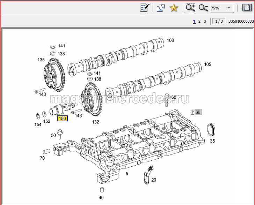255x205 pixels.
Task: Click the image compare icon in toolbar
Action: 160,8
